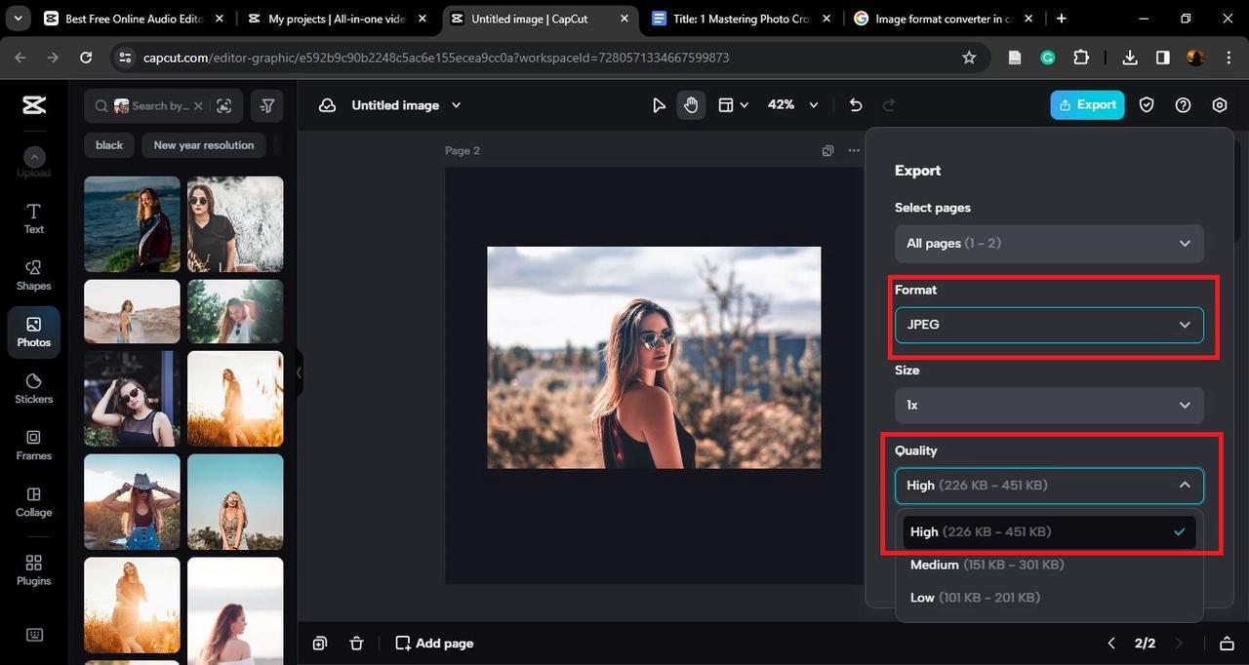Open the Collage panel
Image resolution: width=1249 pixels, height=665 pixels.
(x=34, y=501)
